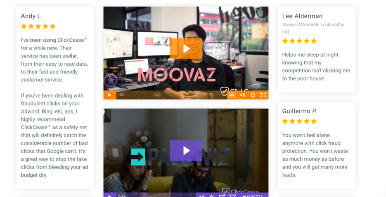Image resolution: width=386 pixels, height=197 pixels.
Task: Enter fullscreen on the Moovaz video
Action: coord(263,95)
